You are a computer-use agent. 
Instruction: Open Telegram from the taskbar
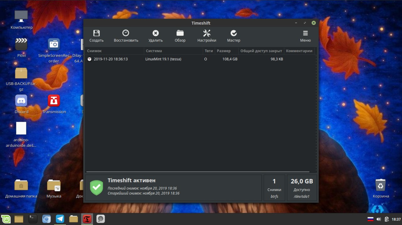60,219
